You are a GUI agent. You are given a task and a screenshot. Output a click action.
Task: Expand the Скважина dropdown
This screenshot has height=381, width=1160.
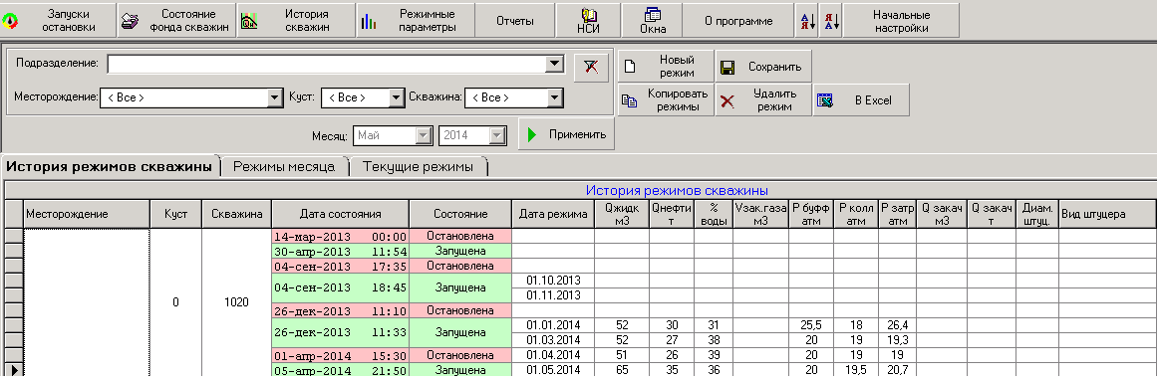pos(554,97)
